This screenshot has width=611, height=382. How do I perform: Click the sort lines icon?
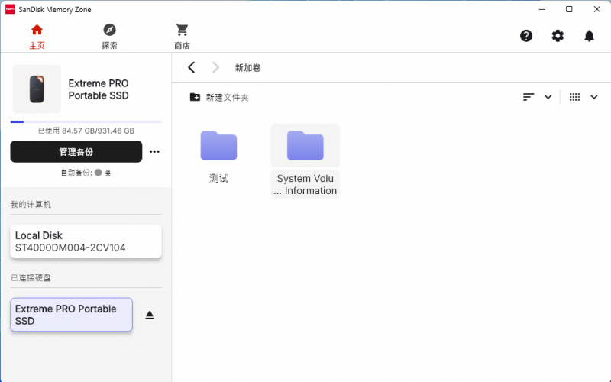[529, 97]
